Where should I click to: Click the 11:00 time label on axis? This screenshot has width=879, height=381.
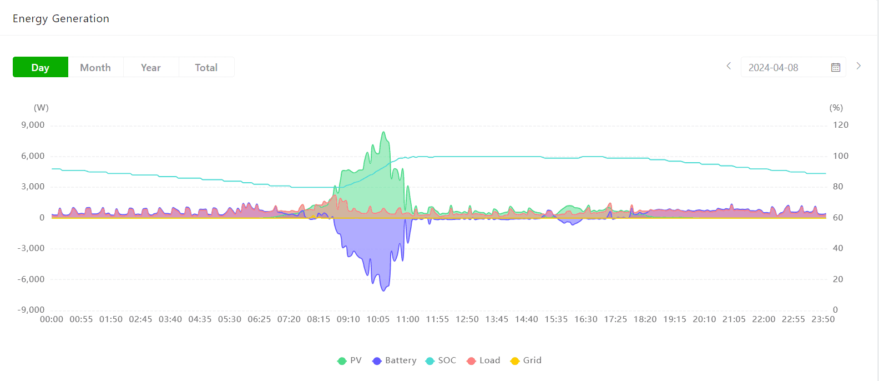(x=407, y=319)
